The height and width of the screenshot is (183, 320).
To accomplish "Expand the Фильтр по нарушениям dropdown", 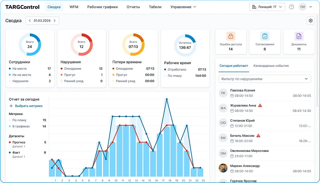I will (x=265, y=79).
